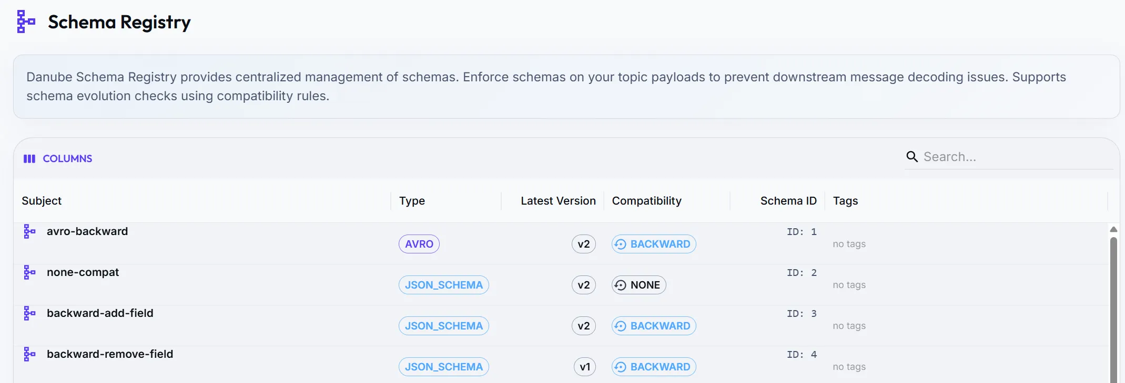Image resolution: width=1125 pixels, height=383 pixels.
Task: Open the backward-remove-field subject
Action: [x=110, y=354]
